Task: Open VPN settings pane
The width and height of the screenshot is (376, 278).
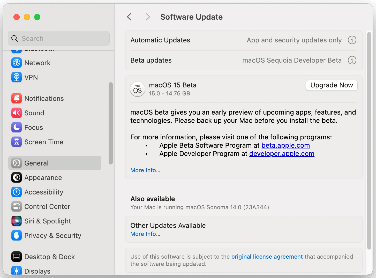Action: 55,77
